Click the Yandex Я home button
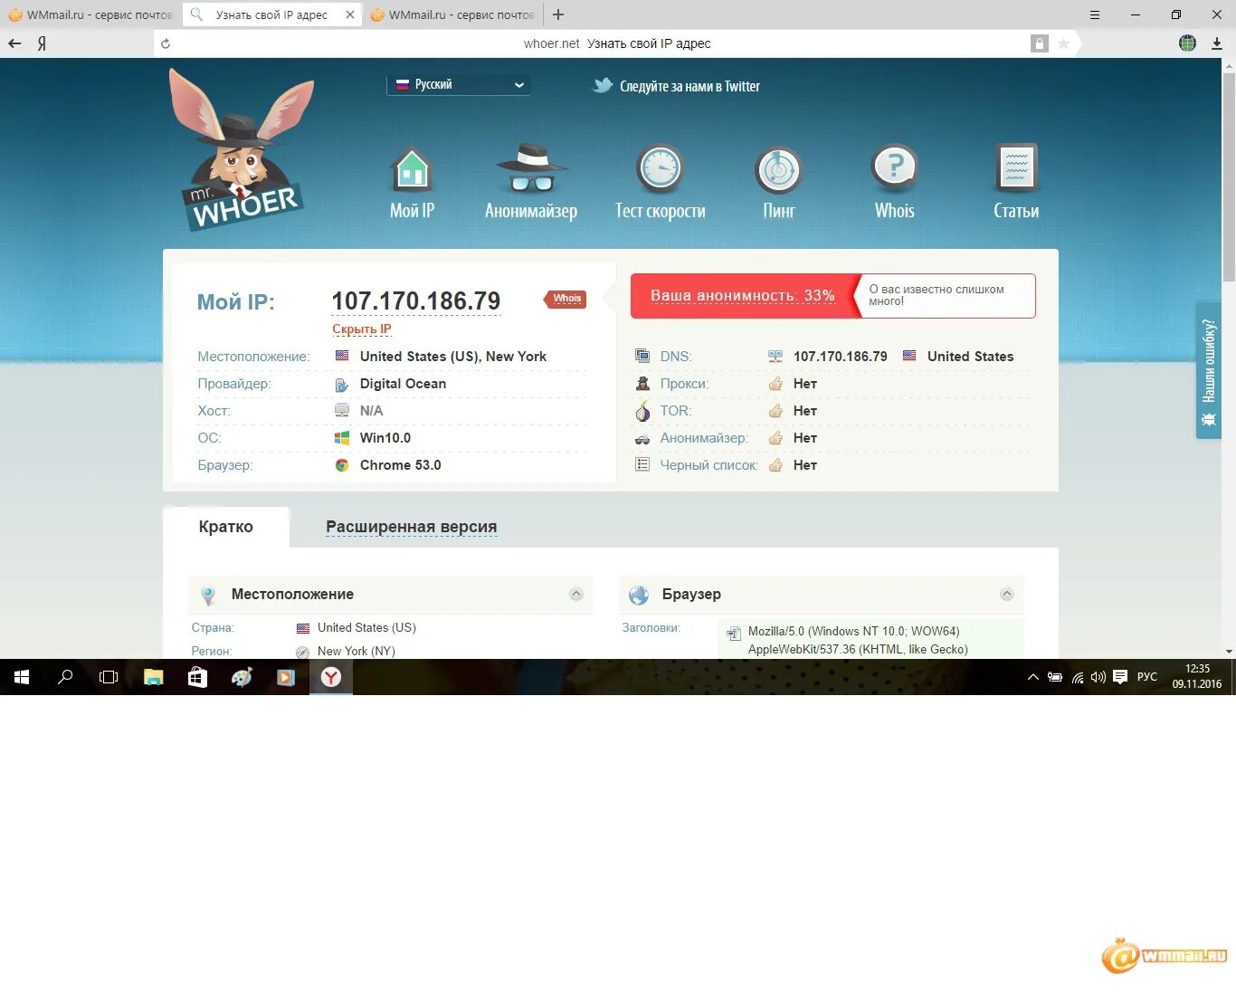 pos(42,43)
